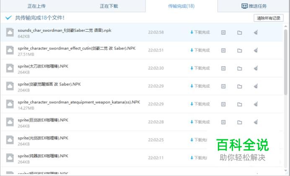Click file type icon of swordman_effect_cutin
The height and width of the screenshot is (176, 290).
(10, 50)
